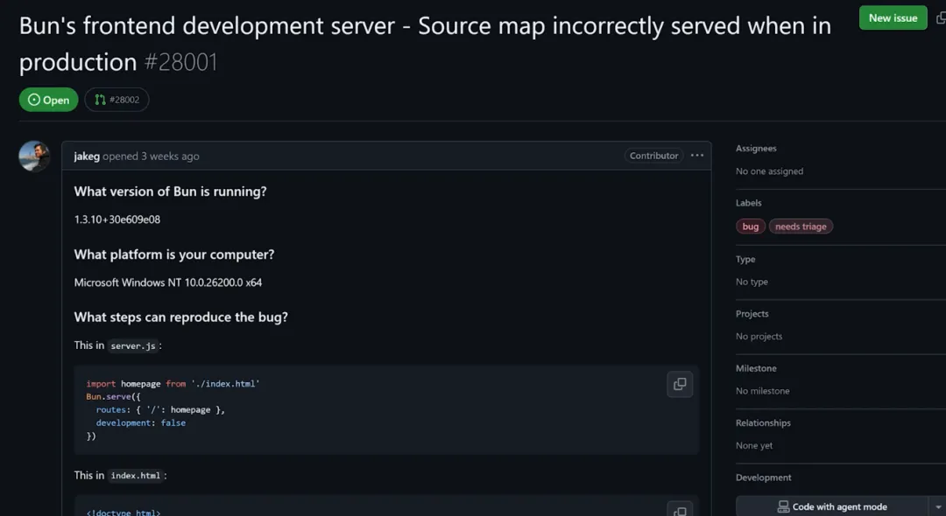Image resolution: width=946 pixels, height=516 pixels.
Task: Click the Relationships sidebar heading
Action: coord(763,422)
